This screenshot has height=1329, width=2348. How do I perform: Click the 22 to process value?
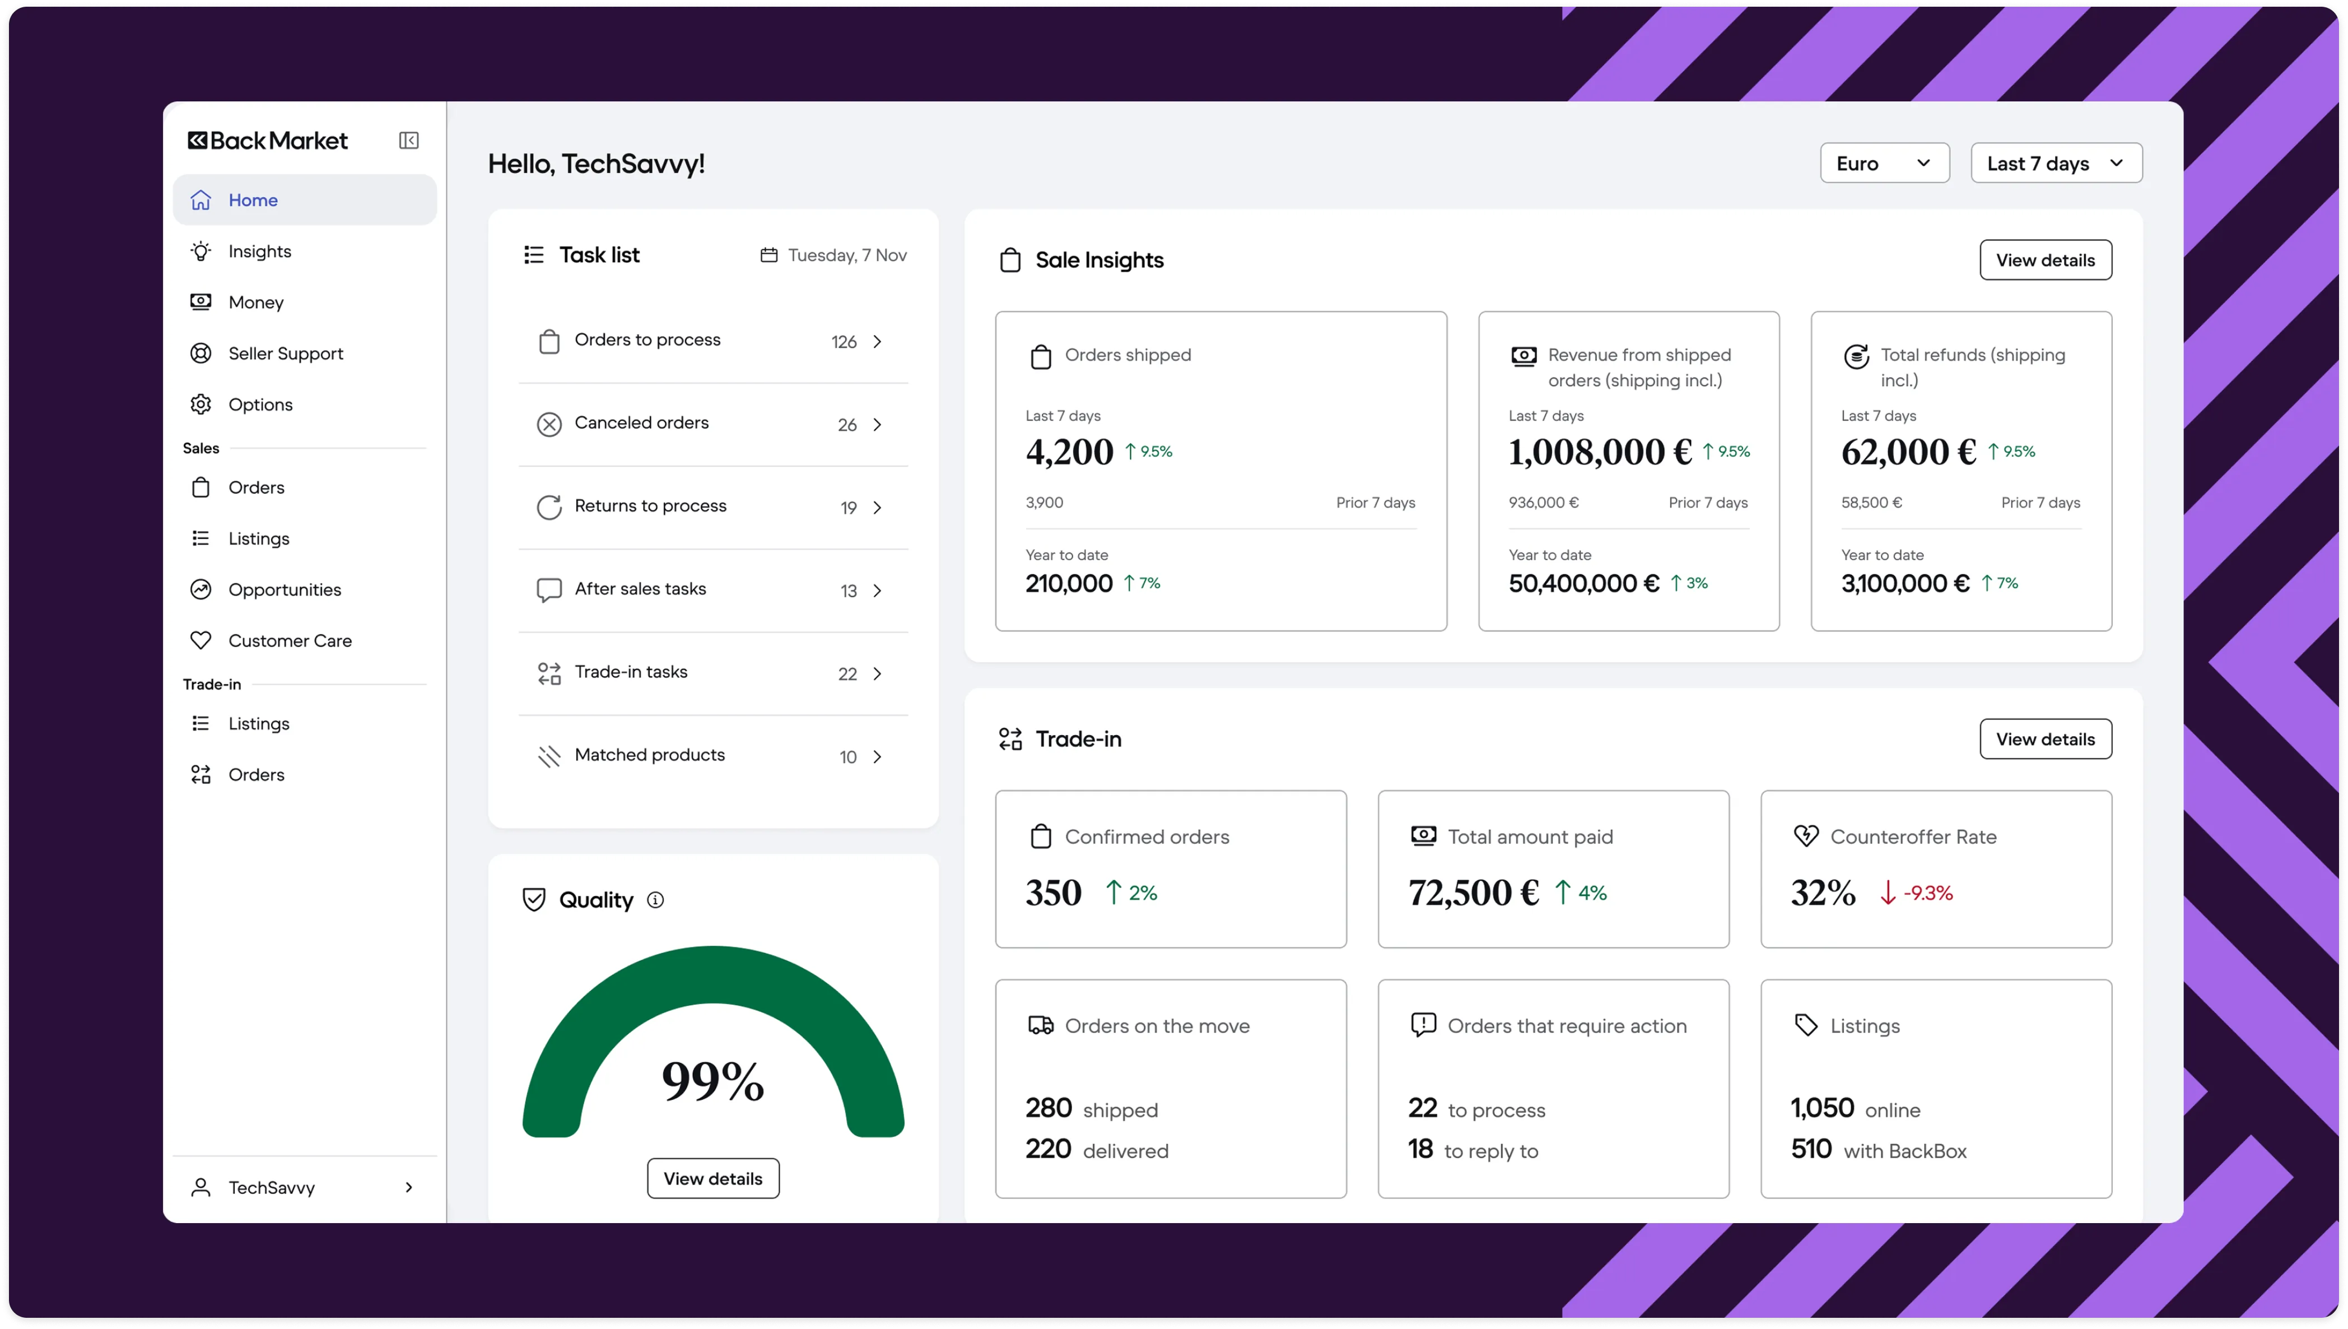tap(1422, 1108)
